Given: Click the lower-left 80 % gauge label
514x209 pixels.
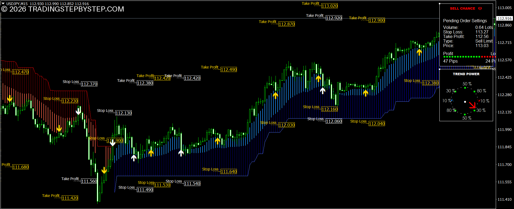Looking at the screenshot, I should point(451,110).
